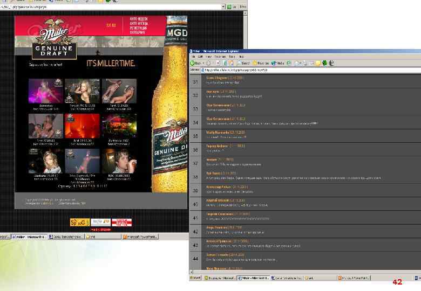Open pink-lit dancer photo thumbnail
Viewport: 421px width, 291px height.
tap(46, 91)
